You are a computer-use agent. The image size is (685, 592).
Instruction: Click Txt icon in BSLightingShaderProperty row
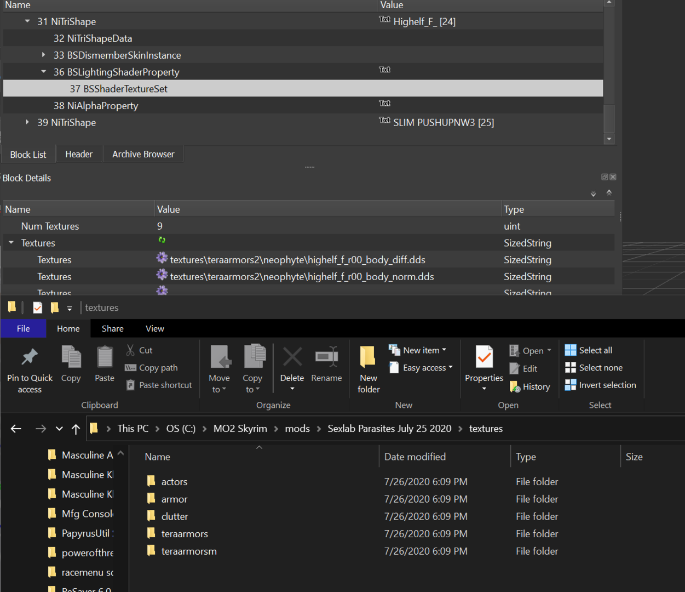coord(384,70)
